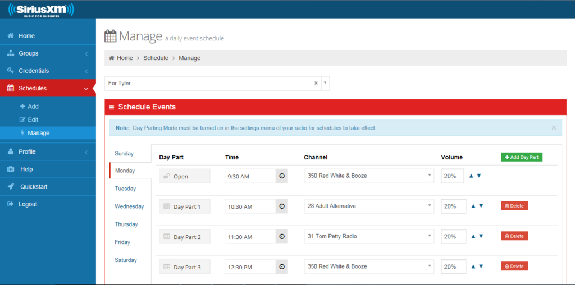The height and width of the screenshot is (285, 575).
Task: Open the 31 Tom Petty Radio dropdown
Action: click(x=430, y=236)
